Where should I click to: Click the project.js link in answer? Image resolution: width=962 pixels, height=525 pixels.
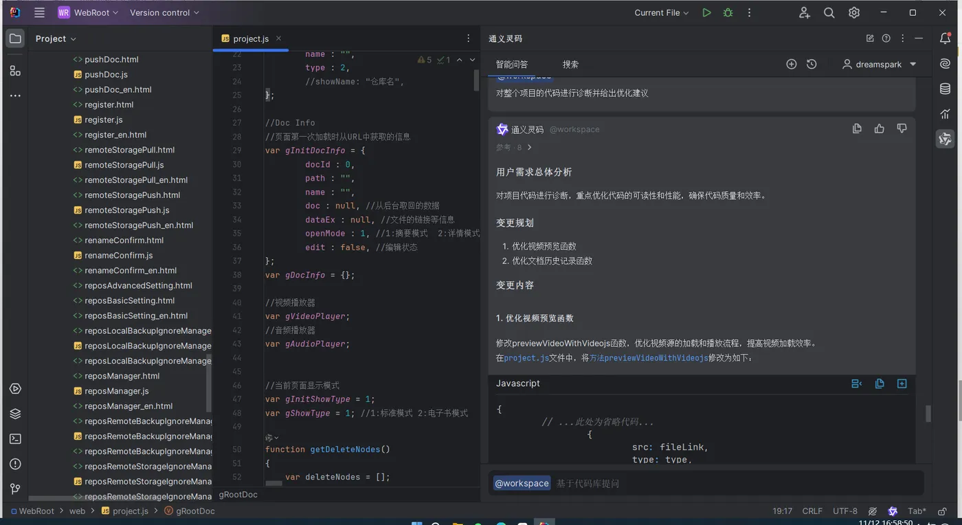(526, 358)
